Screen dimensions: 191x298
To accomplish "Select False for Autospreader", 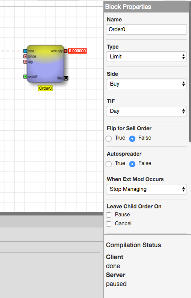I will tap(132, 164).
